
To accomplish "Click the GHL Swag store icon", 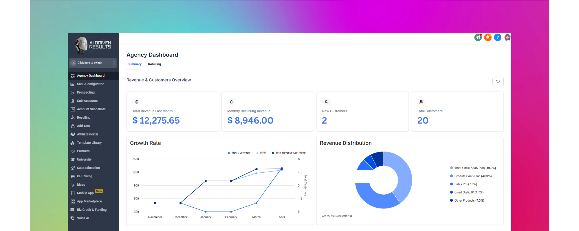I will 73,176.
